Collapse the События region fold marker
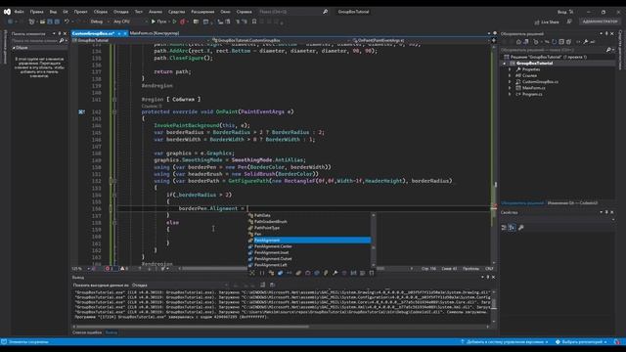 click(x=114, y=100)
